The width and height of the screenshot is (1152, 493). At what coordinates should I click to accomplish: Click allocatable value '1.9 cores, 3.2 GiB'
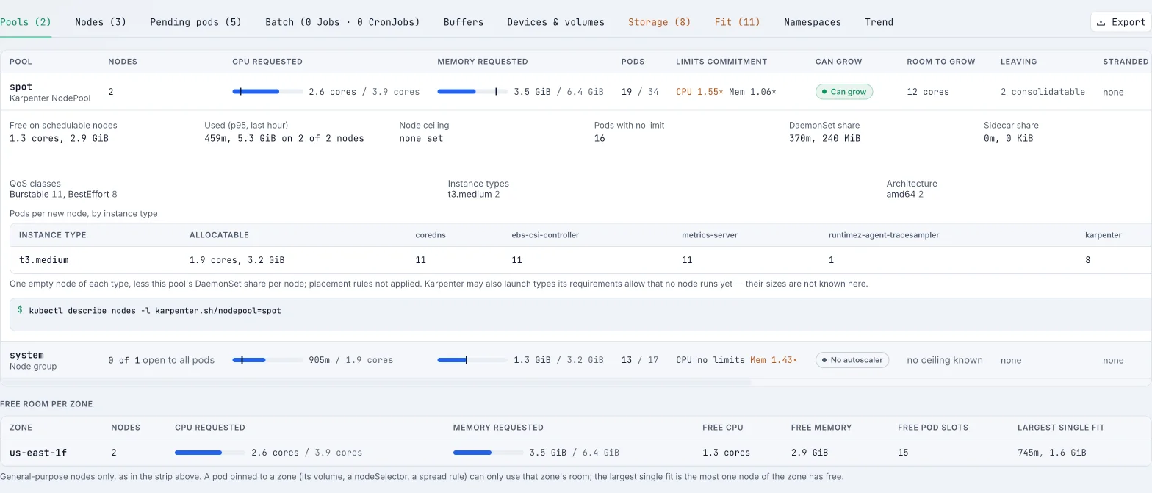click(x=237, y=260)
